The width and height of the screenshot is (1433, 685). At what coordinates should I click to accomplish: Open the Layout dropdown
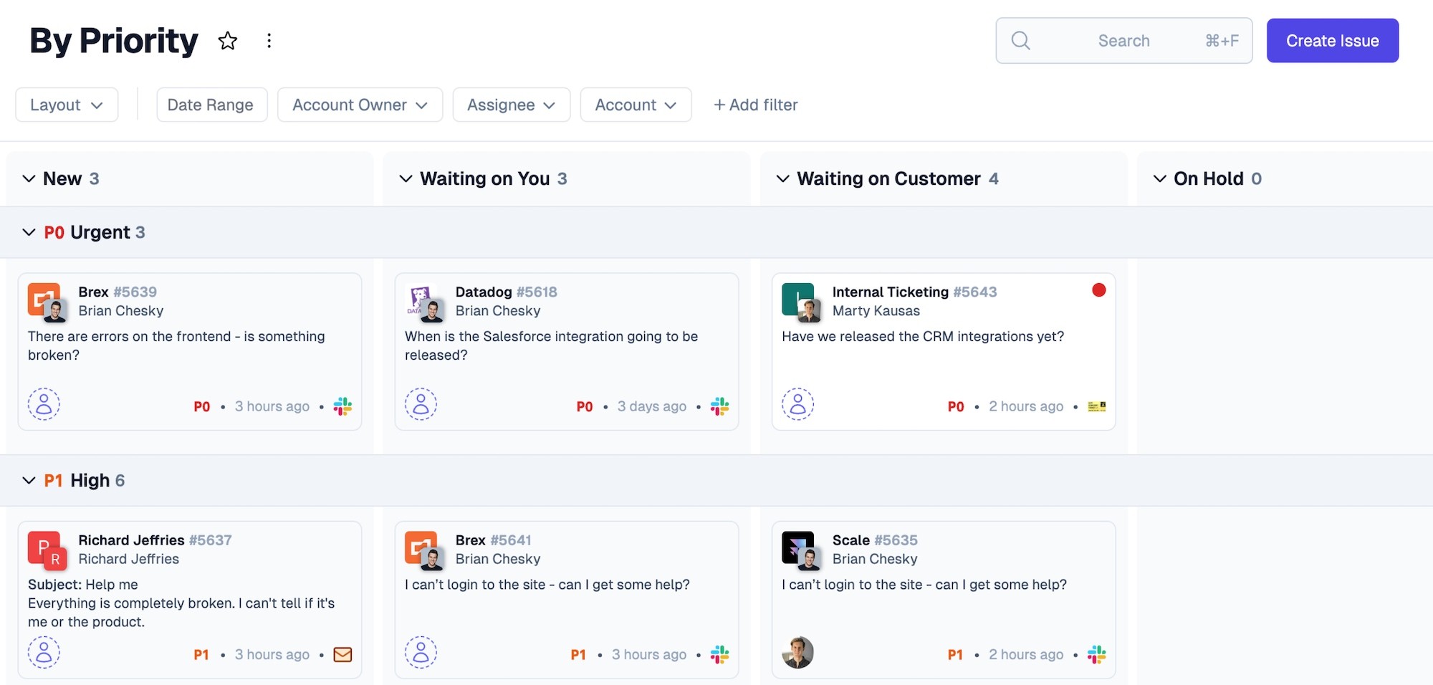67,105
